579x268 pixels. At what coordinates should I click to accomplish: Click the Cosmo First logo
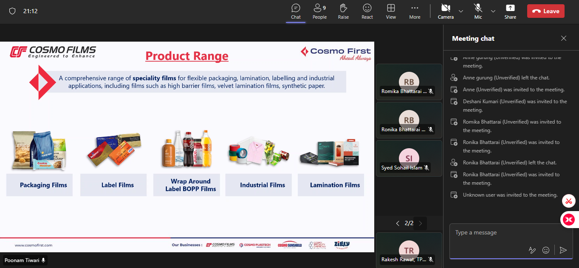click(336, 54)
